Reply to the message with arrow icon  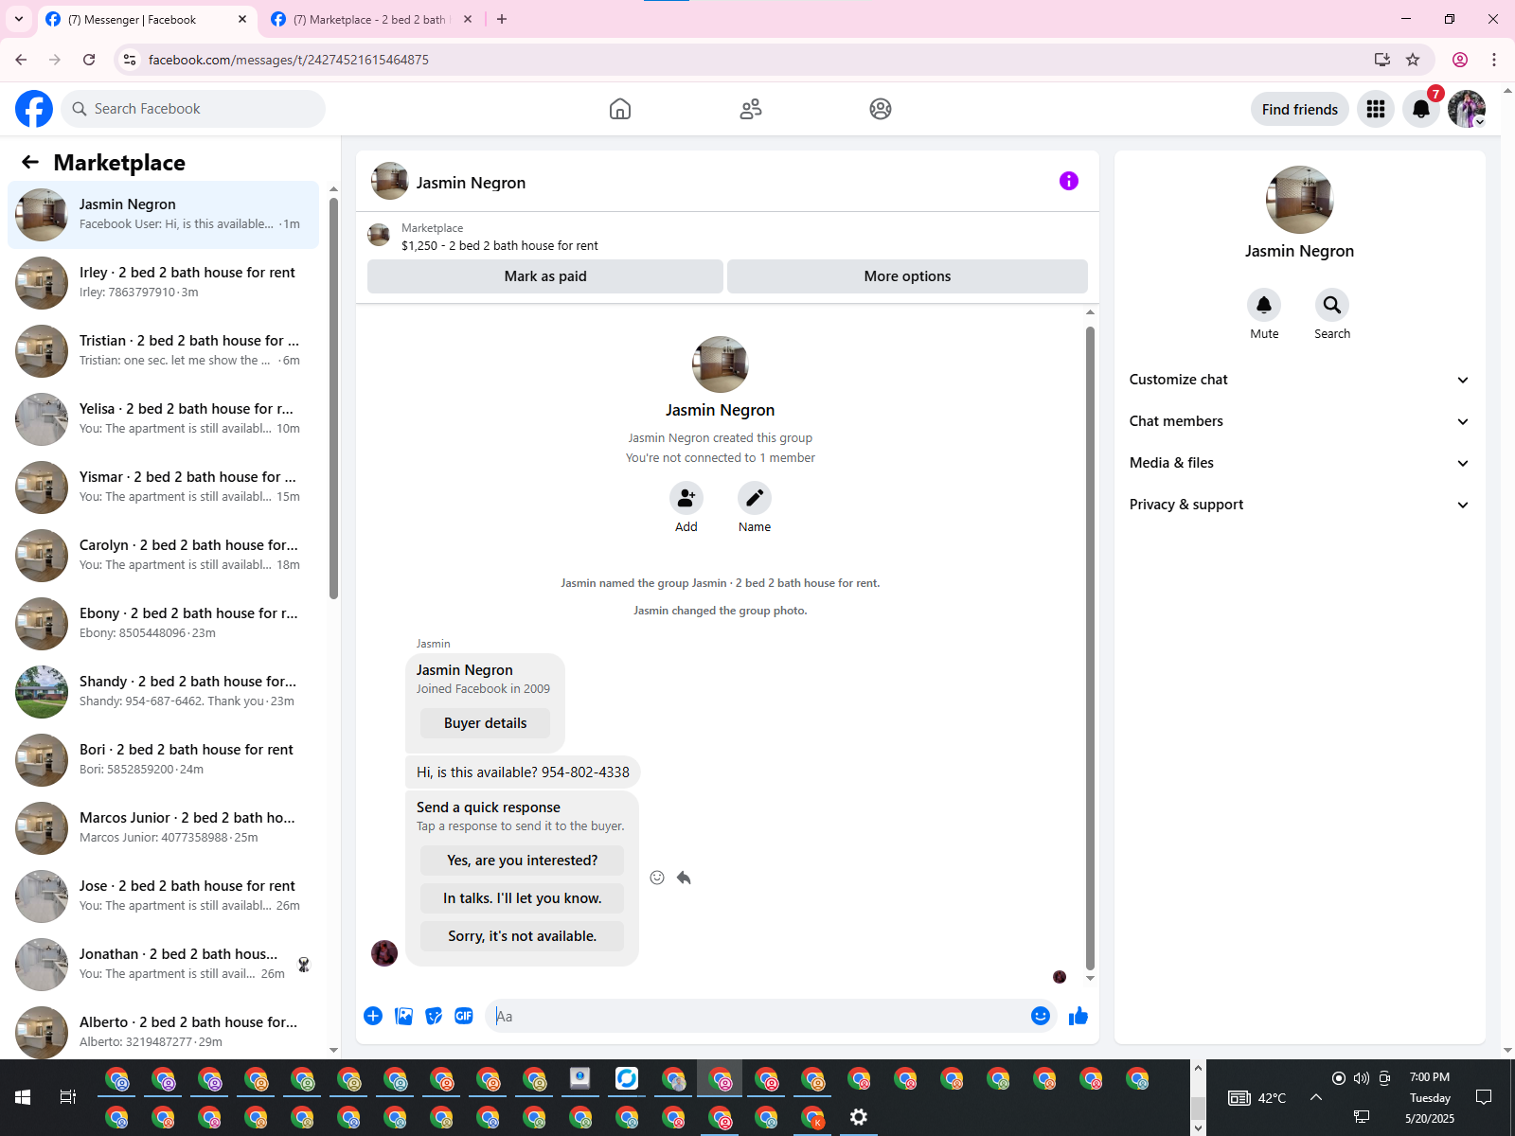click(x=684, y=878)
